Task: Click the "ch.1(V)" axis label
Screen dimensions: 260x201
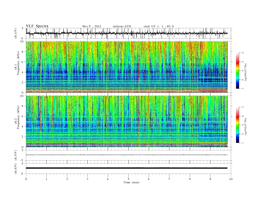Action: 16,33
